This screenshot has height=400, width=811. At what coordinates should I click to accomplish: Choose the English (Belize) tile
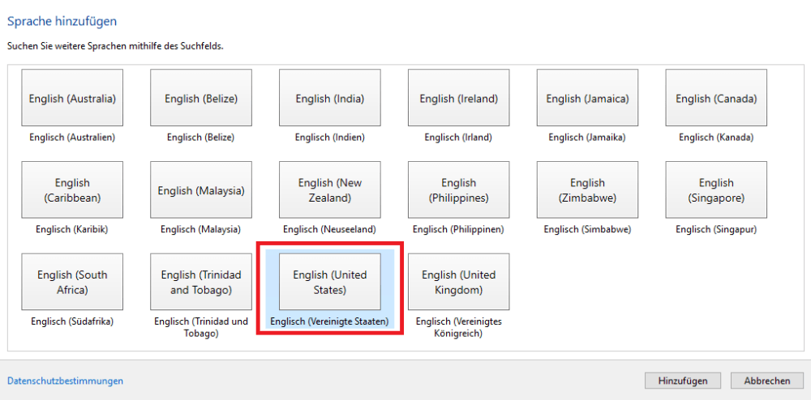tap(201, 99)
